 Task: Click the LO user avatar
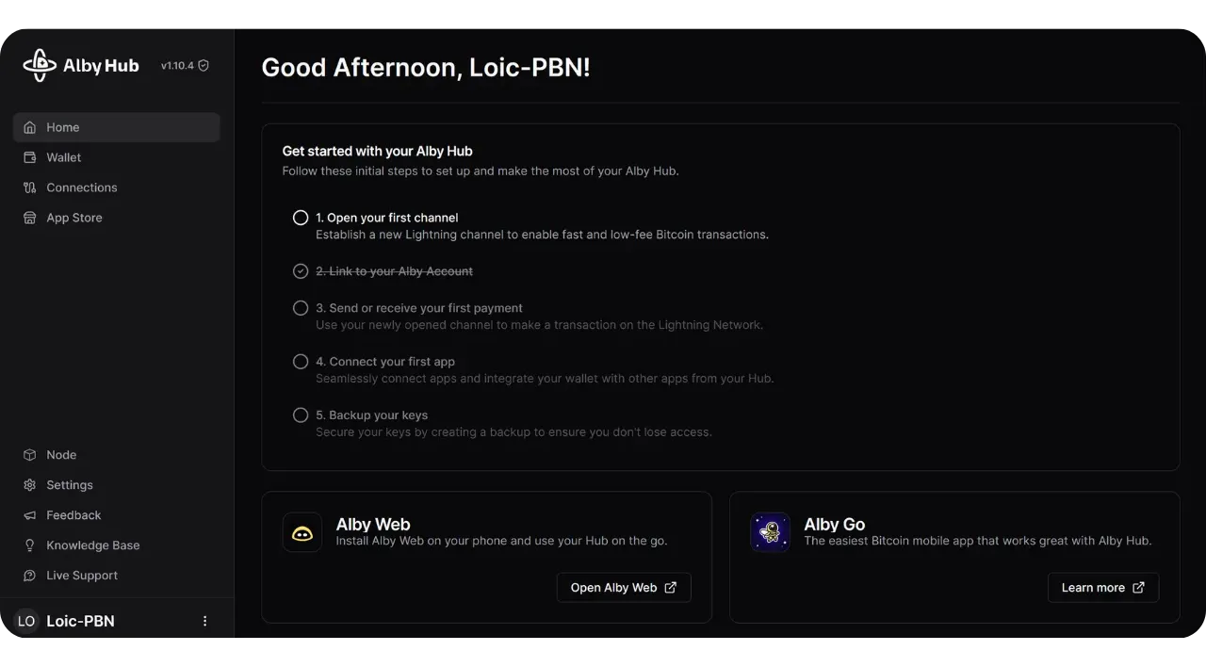pyautogui.click(x=26, y=622)
